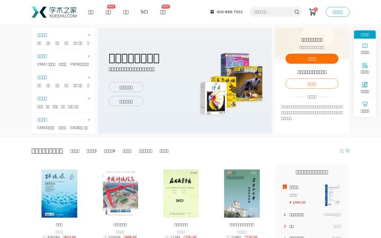
Task: Click the certificate document icon in floating sidebar
Action: (x=365, y=66)
